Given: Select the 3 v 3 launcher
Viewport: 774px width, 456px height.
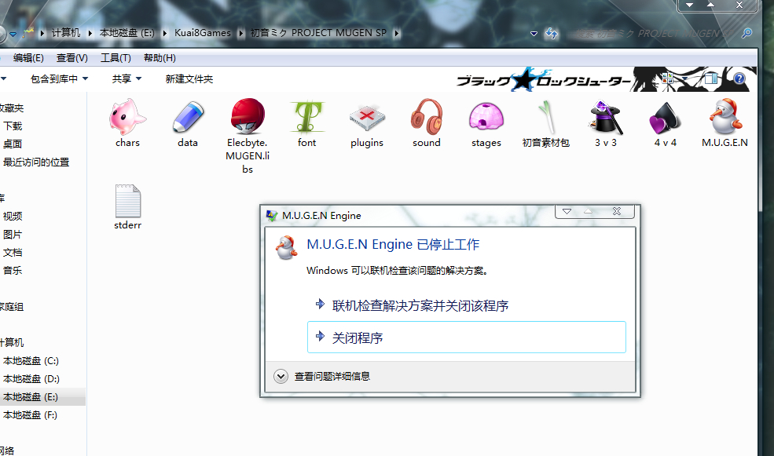Looking at the screenshot, I should click(x=606, y=123).
